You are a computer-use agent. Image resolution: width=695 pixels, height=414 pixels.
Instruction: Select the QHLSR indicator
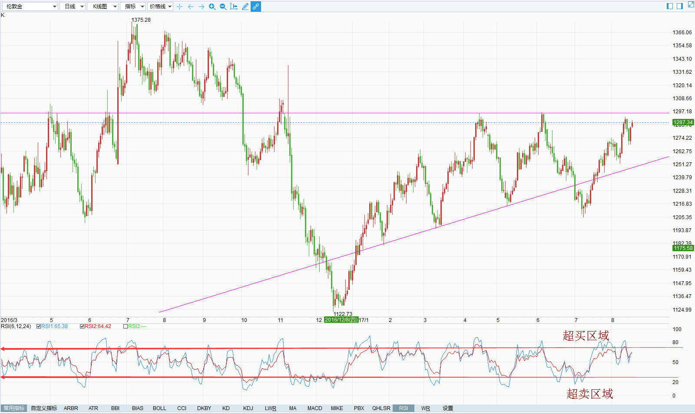click(x=381, y=408)
